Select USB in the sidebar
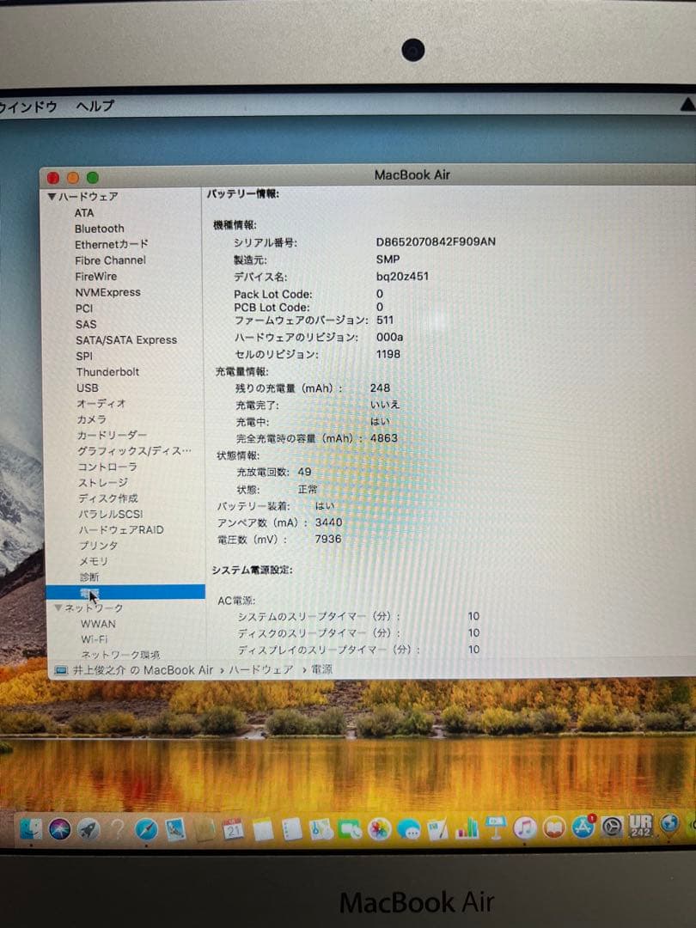696x928 pixels. point(88,388)
